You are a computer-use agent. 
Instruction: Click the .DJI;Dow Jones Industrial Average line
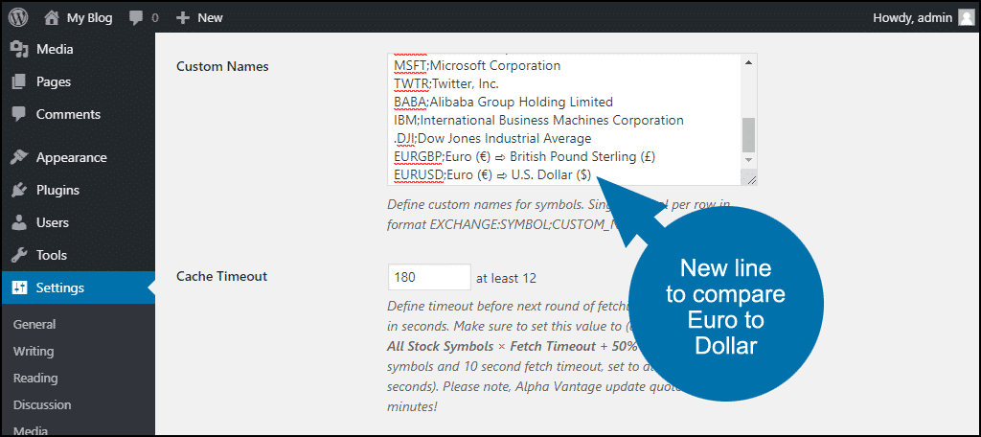[x=492, y=138]
